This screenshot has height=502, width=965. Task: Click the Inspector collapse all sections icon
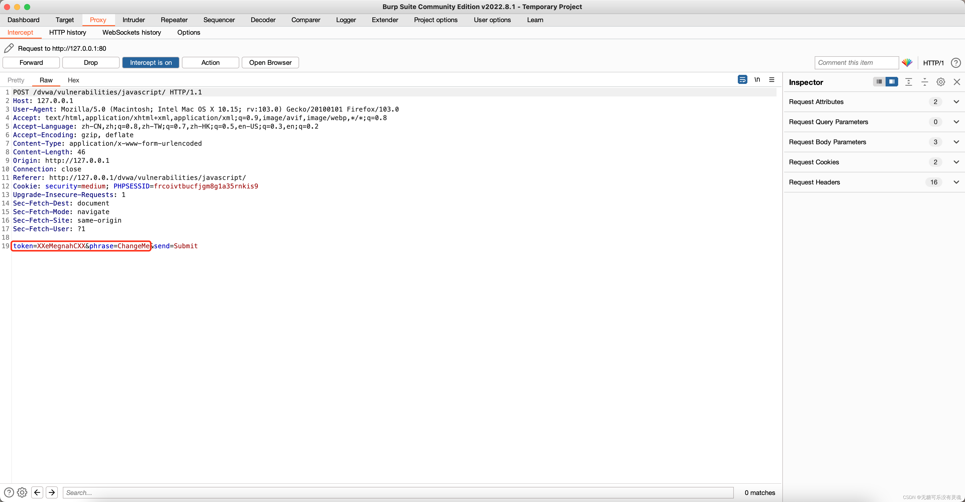[925, 82]
